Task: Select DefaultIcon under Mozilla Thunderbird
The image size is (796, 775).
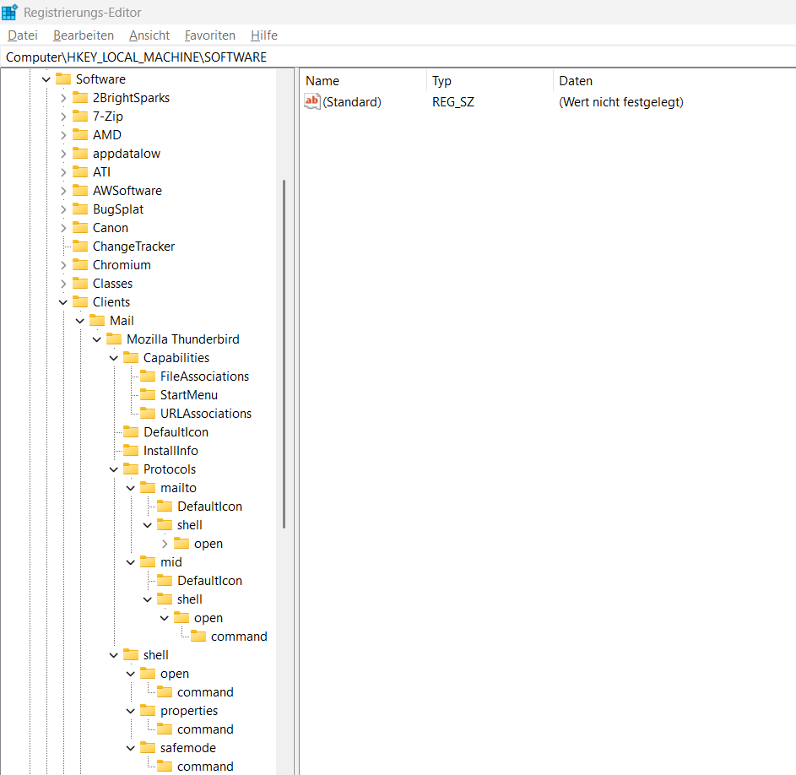Action: pyautogui.click(x=176, y=432)
